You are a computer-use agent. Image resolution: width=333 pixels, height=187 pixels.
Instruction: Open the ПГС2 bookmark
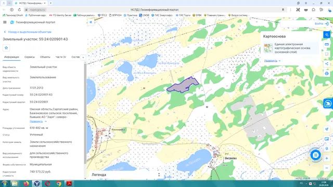102,15
